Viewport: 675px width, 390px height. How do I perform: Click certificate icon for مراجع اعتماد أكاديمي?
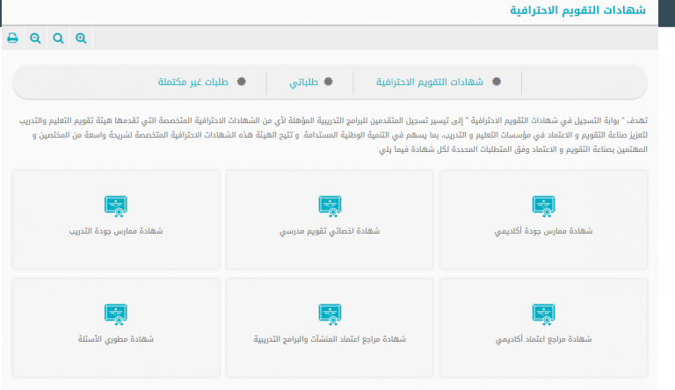point(544,314)
